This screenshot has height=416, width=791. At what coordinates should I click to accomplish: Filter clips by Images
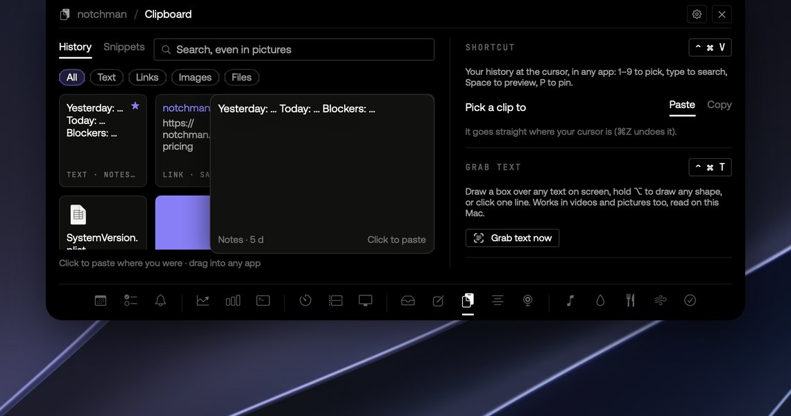195,77
